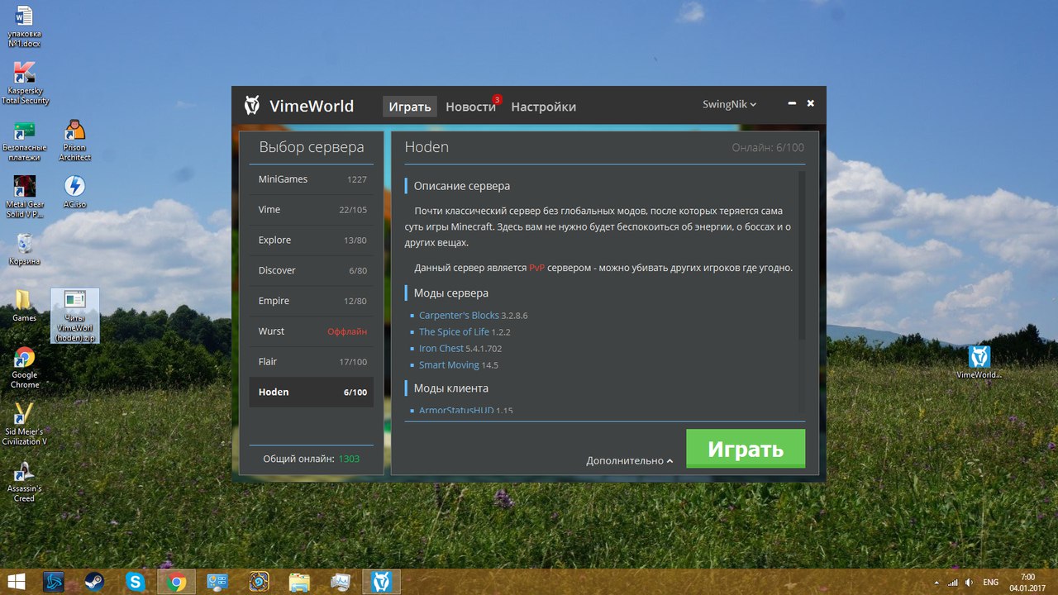Open the ArmorStatusHUD mod link
Image resolution: width=1058 pixels, height=595 pixels.
point(456,410)
